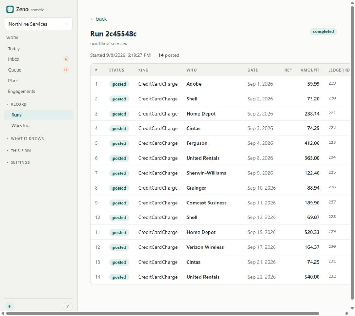Click the scroll left arrow

pyautogui.click(x=3, y=313)
